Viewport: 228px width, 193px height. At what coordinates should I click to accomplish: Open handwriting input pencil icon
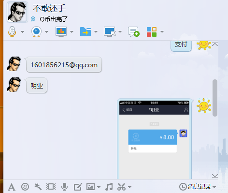pos(78,187)
